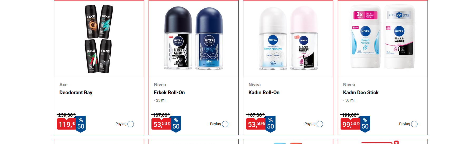Click the Kadın Deo Stick product title
472x144 pixels.
(x=361, y=93)
